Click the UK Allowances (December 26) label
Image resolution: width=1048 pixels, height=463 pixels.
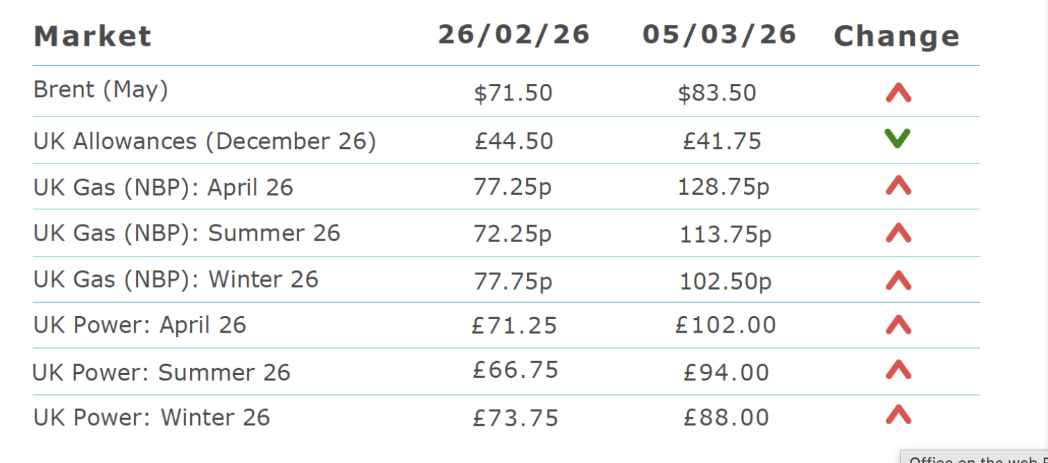(x=205, y=141)
